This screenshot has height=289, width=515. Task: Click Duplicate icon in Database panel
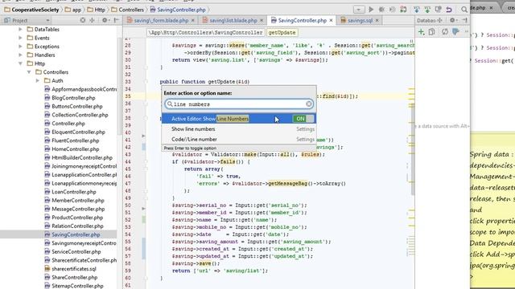click(432, 32)
